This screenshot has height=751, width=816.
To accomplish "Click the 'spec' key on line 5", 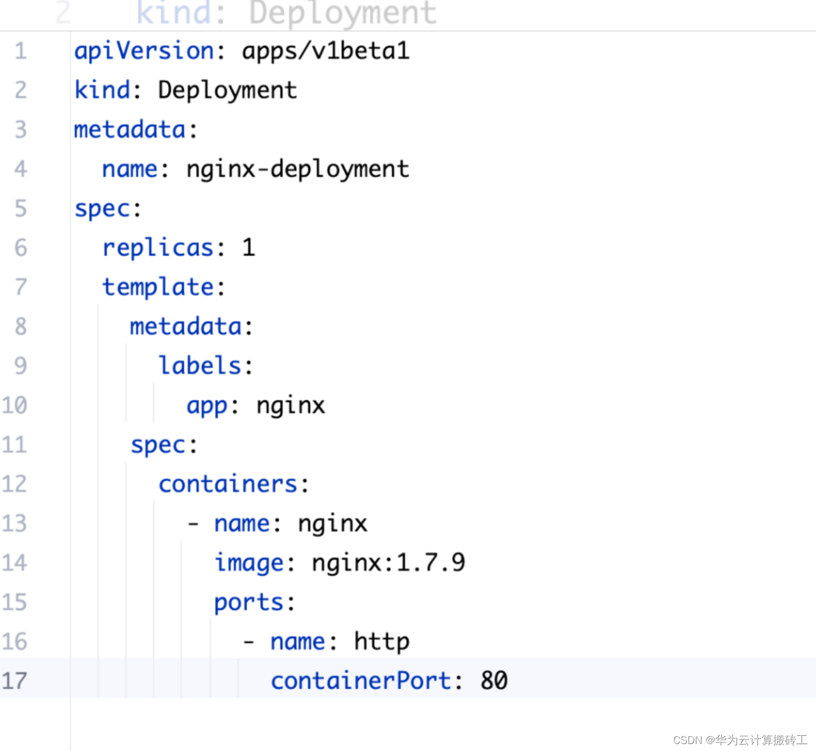I will pyautogui.click(x=102, y=209).
